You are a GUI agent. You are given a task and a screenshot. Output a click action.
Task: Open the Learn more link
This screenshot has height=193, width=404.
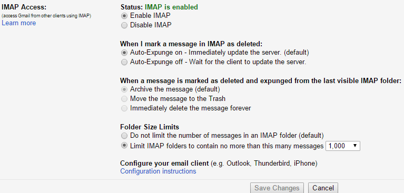coord(19,23)
